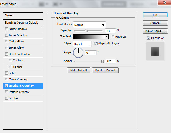Screen dimensions: 171x133
Task: Click the Cancel button
Action: point(155,23)
